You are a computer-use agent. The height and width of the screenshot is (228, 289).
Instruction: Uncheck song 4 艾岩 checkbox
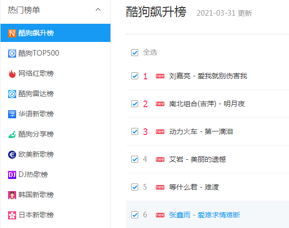pos(135,159)
